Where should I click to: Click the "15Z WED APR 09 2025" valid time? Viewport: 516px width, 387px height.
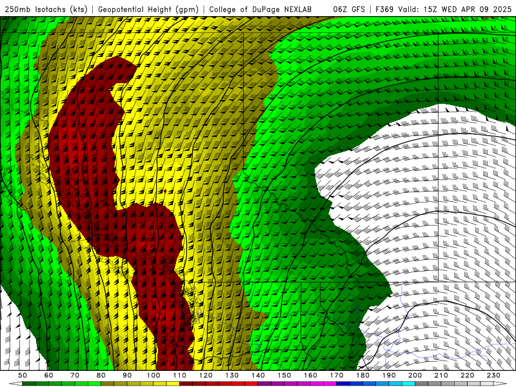click(468, 9)
